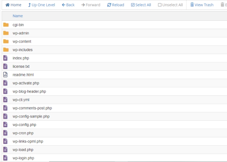Reload the file listing
The image size is (227, 162).
point(116,5)
